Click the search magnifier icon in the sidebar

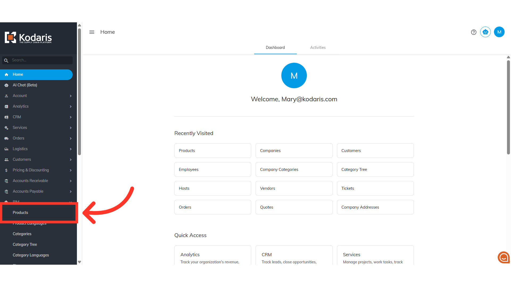point(6,61)
